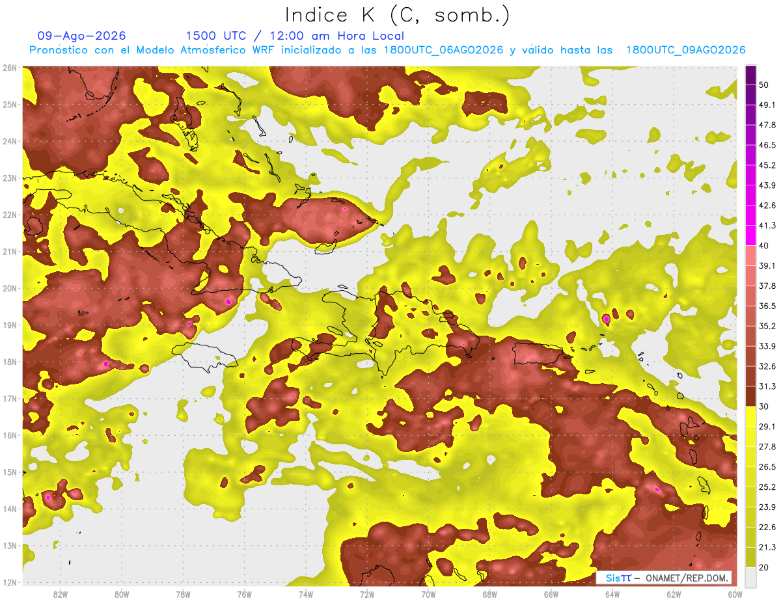Select the 19N latitude label

(9, 325)
